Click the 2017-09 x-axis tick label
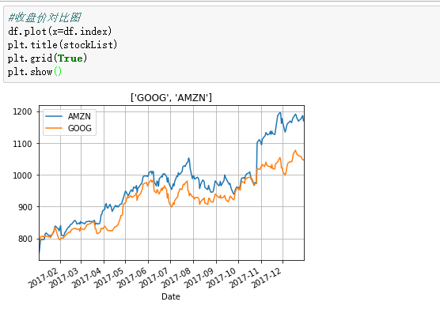This screenshot has width=440, height=313. click(x=199, y=277)
